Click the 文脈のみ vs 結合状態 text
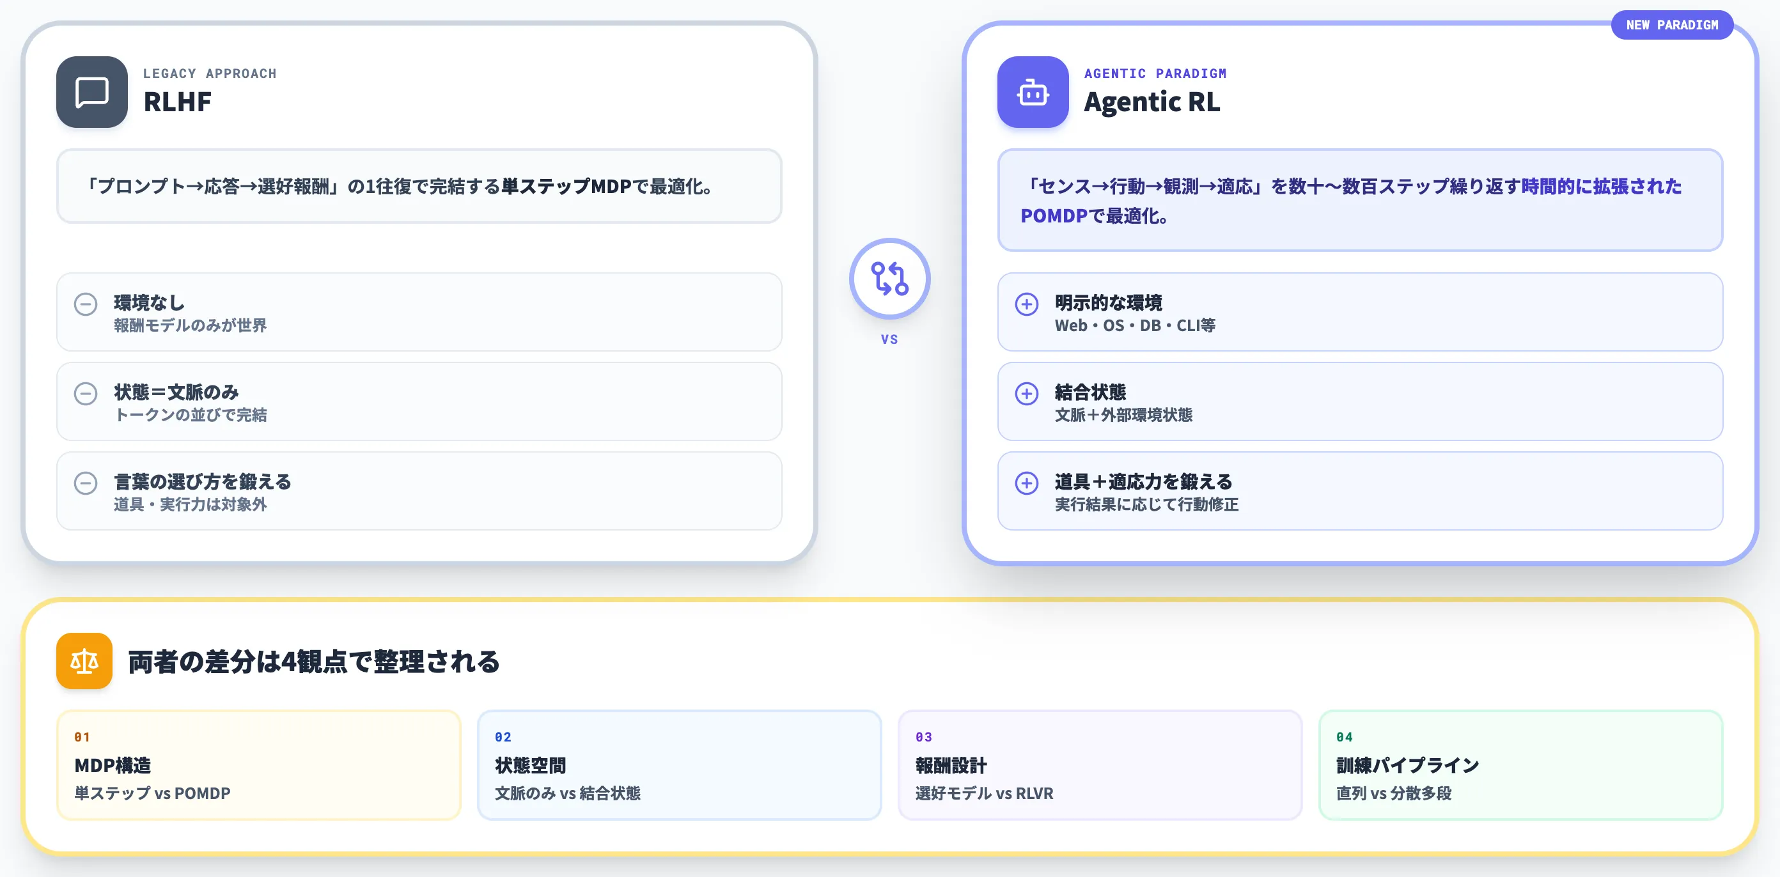This screenshot has height=877, width=1780. 567,793
